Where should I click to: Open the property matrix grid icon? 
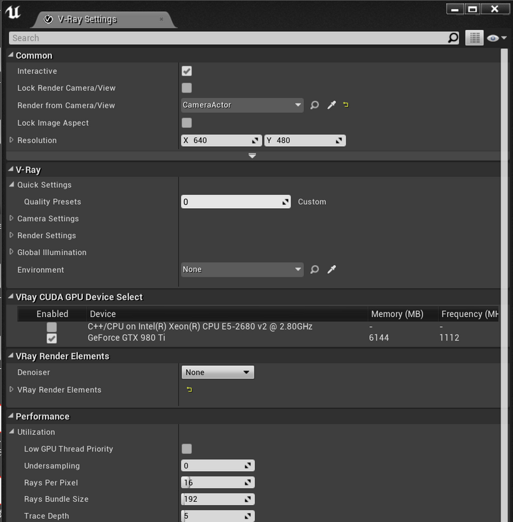click(475, 38)
